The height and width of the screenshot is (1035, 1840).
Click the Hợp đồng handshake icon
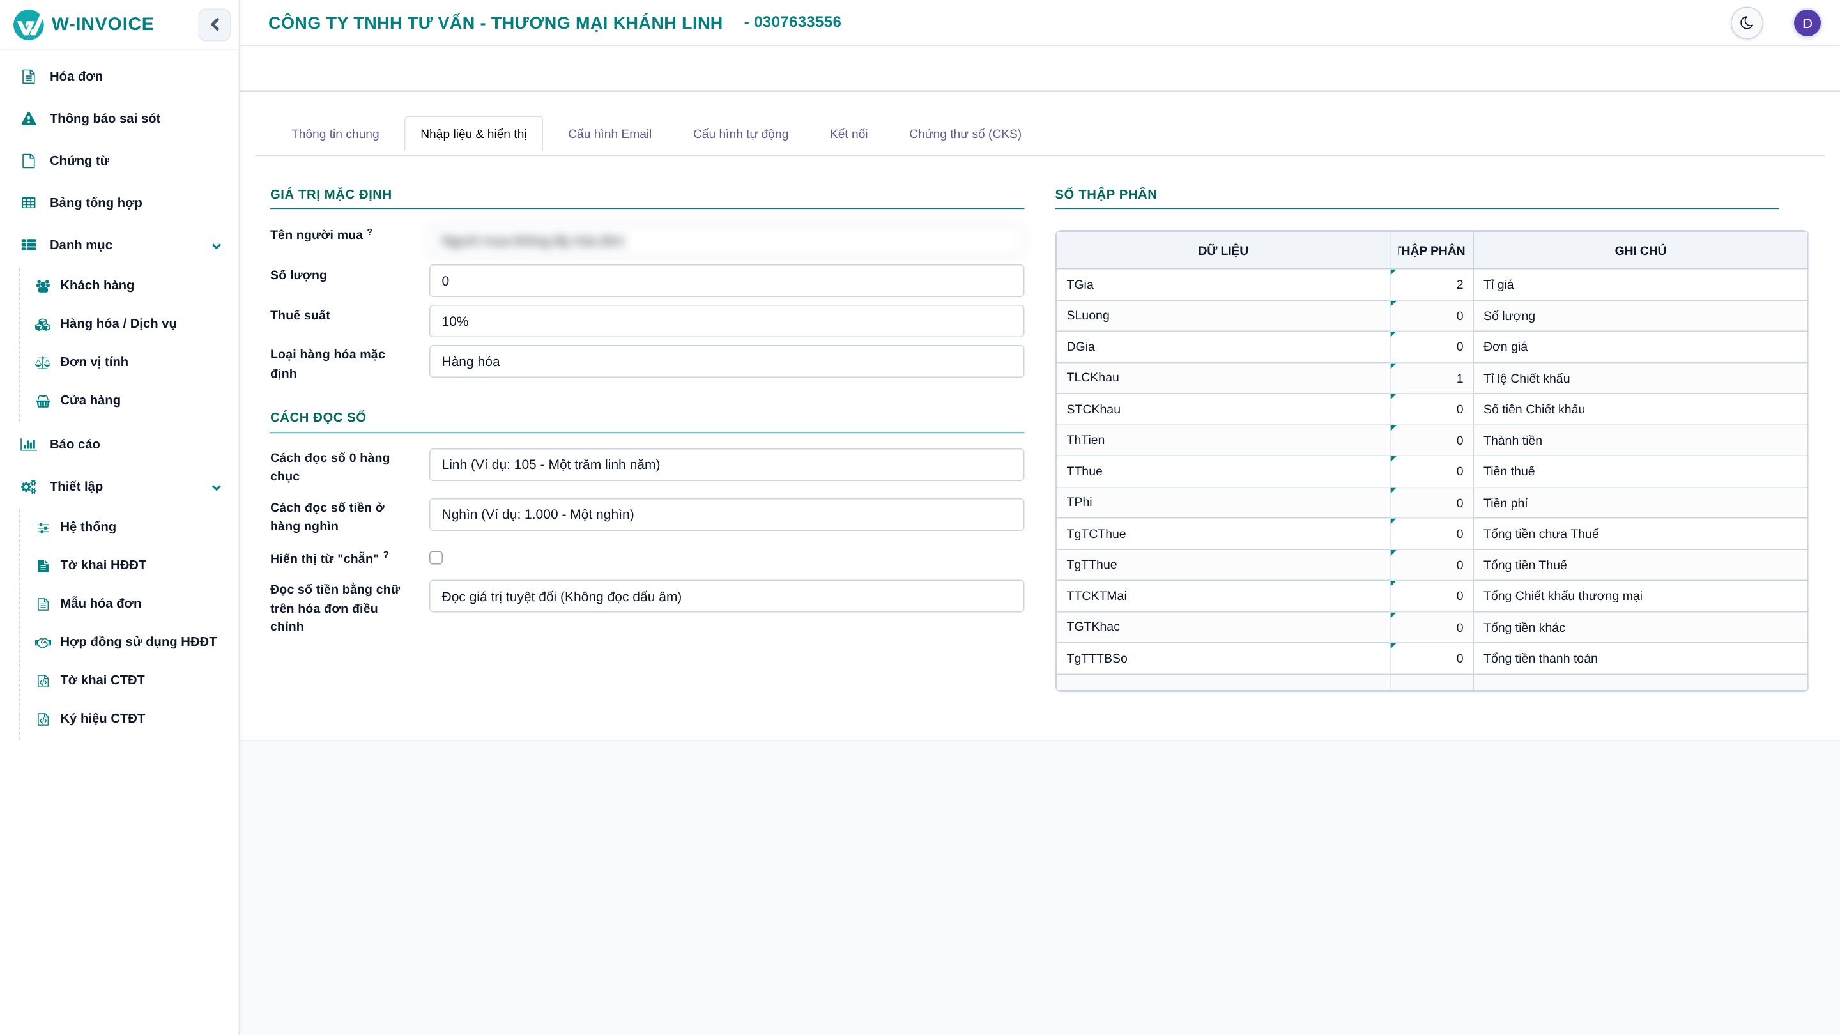43,643
